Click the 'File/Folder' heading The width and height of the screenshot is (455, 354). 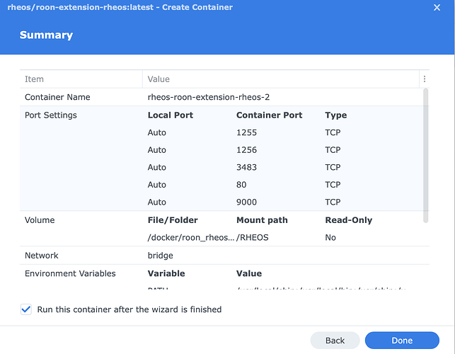coord(173,220)
